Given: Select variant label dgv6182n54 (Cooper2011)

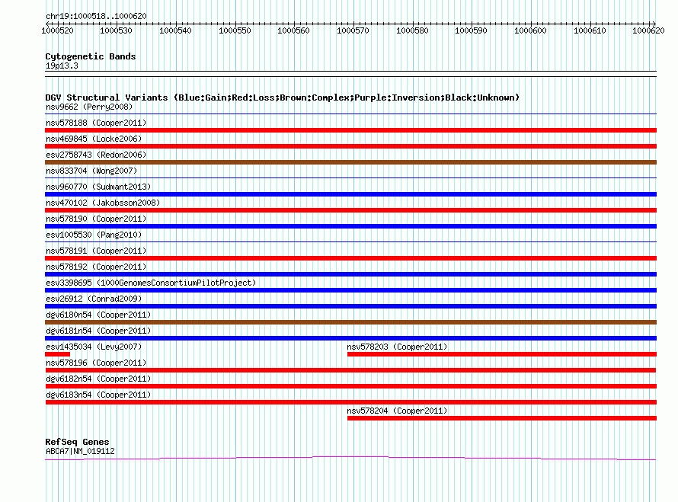Looking at the screenshot, I should [x=98, y=379].
